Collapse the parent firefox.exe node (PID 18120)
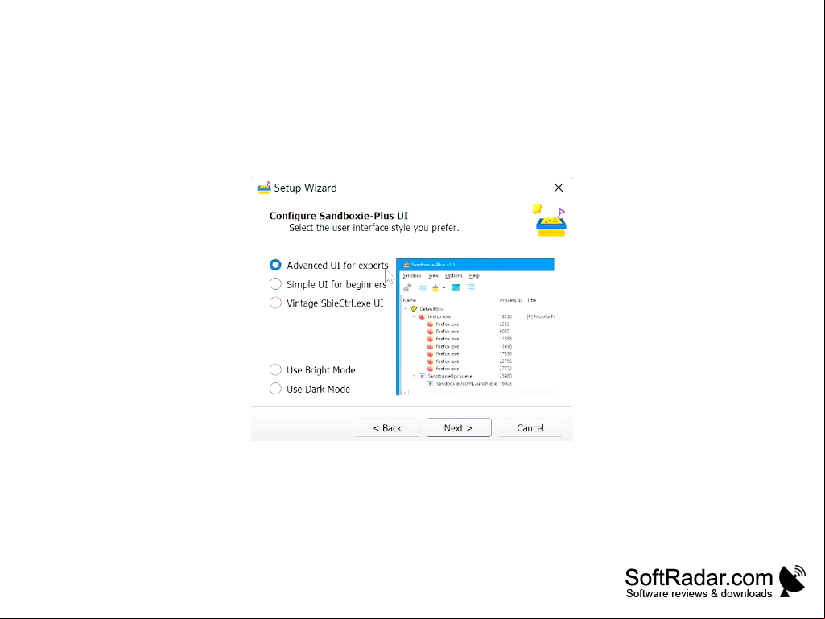 [x=414, y=316]
